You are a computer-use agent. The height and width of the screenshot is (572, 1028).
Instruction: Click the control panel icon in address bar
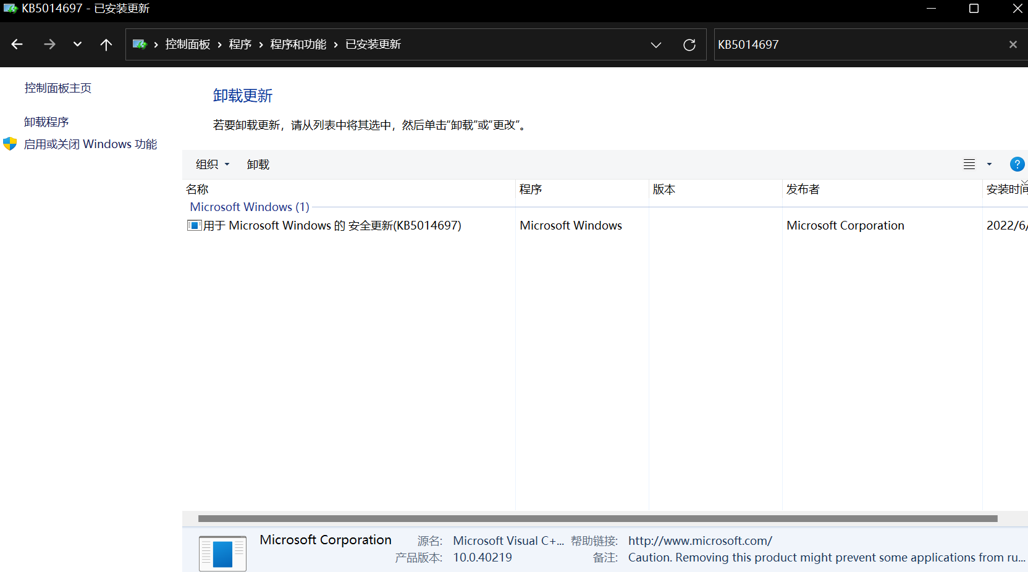tap(140, 44)
